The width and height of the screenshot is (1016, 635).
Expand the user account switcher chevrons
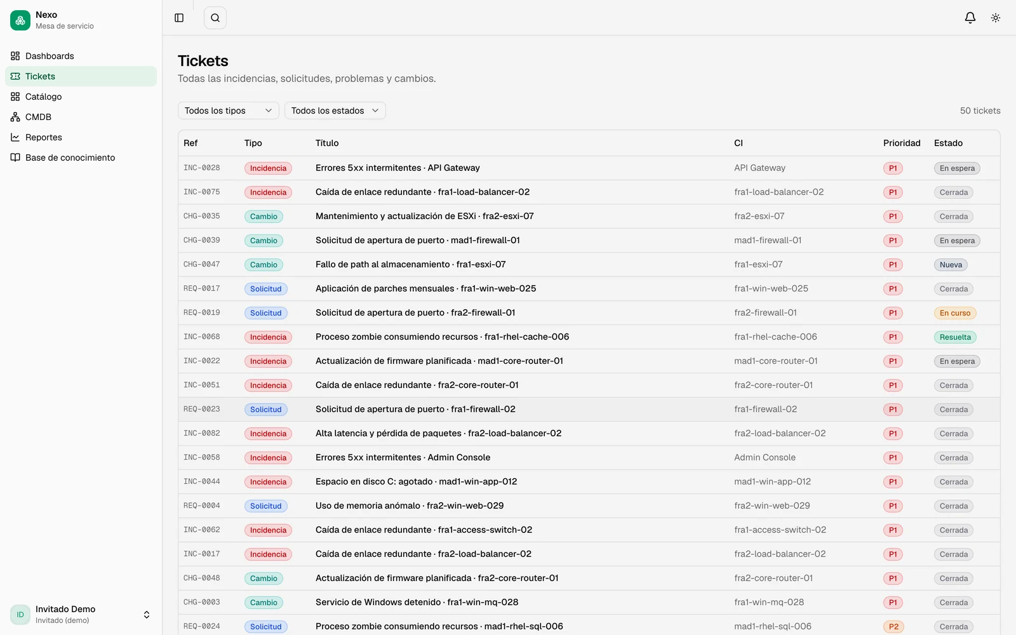click(147, 615)
